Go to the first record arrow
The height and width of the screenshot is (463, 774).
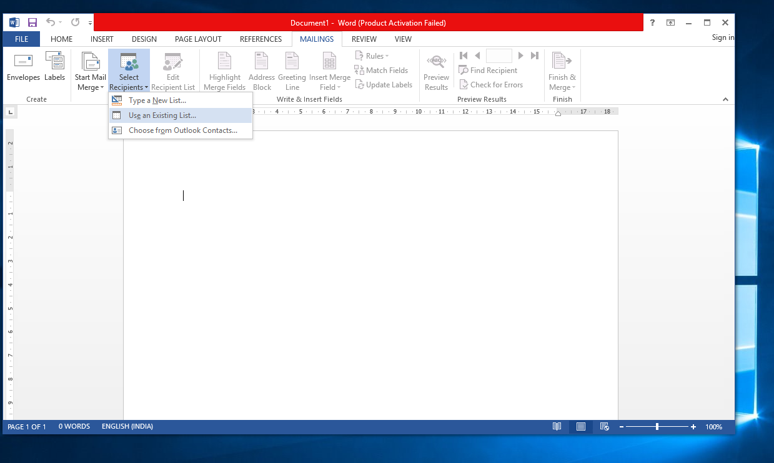pos(464,56)
